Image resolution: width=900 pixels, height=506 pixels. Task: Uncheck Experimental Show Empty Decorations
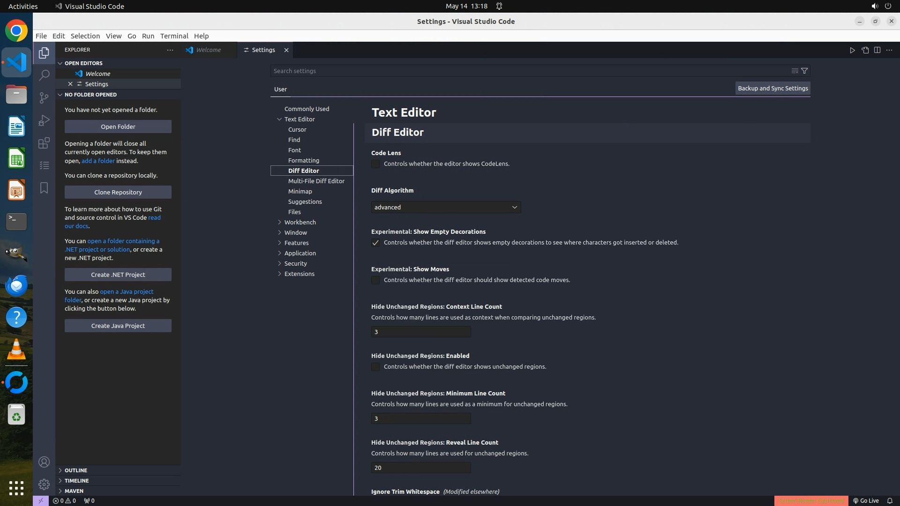click(x=375, y=243)
